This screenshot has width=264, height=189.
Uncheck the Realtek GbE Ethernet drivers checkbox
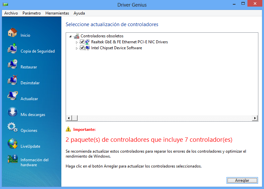pyautogui.click(x=82, y=42)
